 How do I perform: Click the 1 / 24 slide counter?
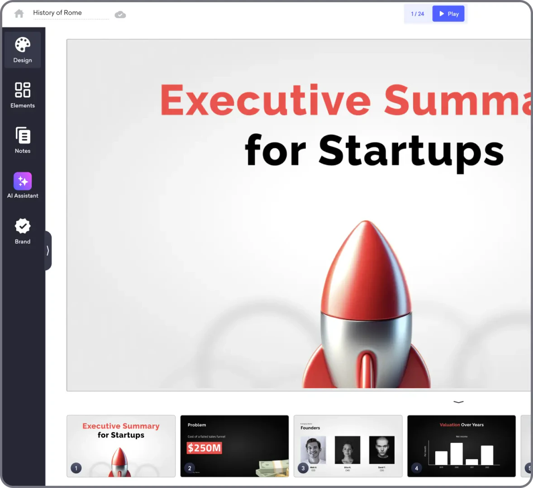tap(417, 14)
